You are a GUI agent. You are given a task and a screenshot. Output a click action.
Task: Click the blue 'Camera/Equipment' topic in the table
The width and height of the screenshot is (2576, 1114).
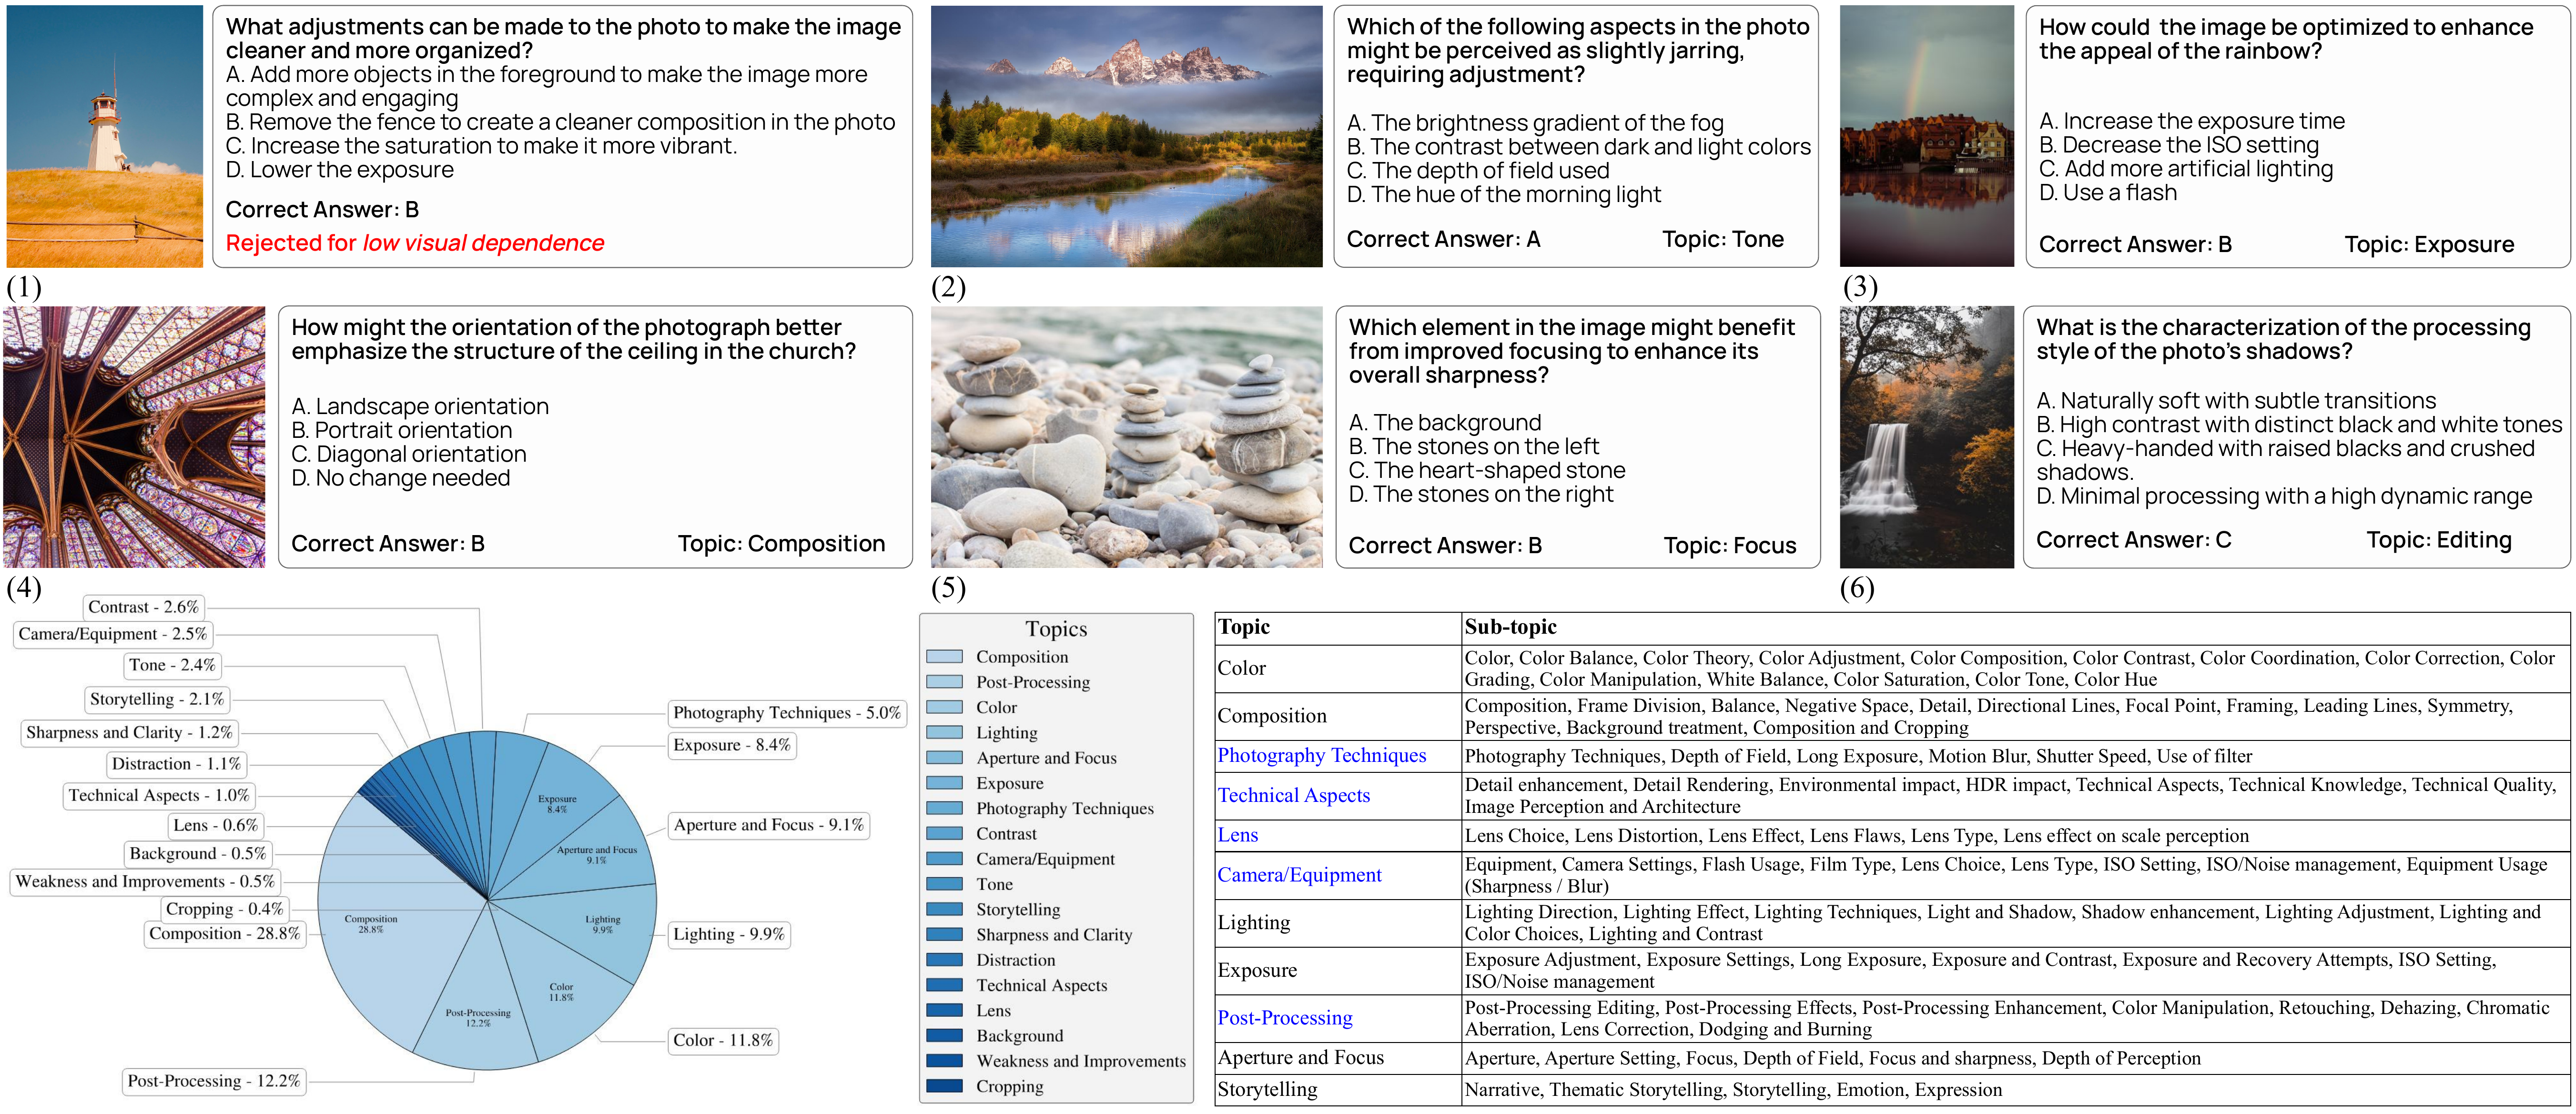[x=1299, y=875]
